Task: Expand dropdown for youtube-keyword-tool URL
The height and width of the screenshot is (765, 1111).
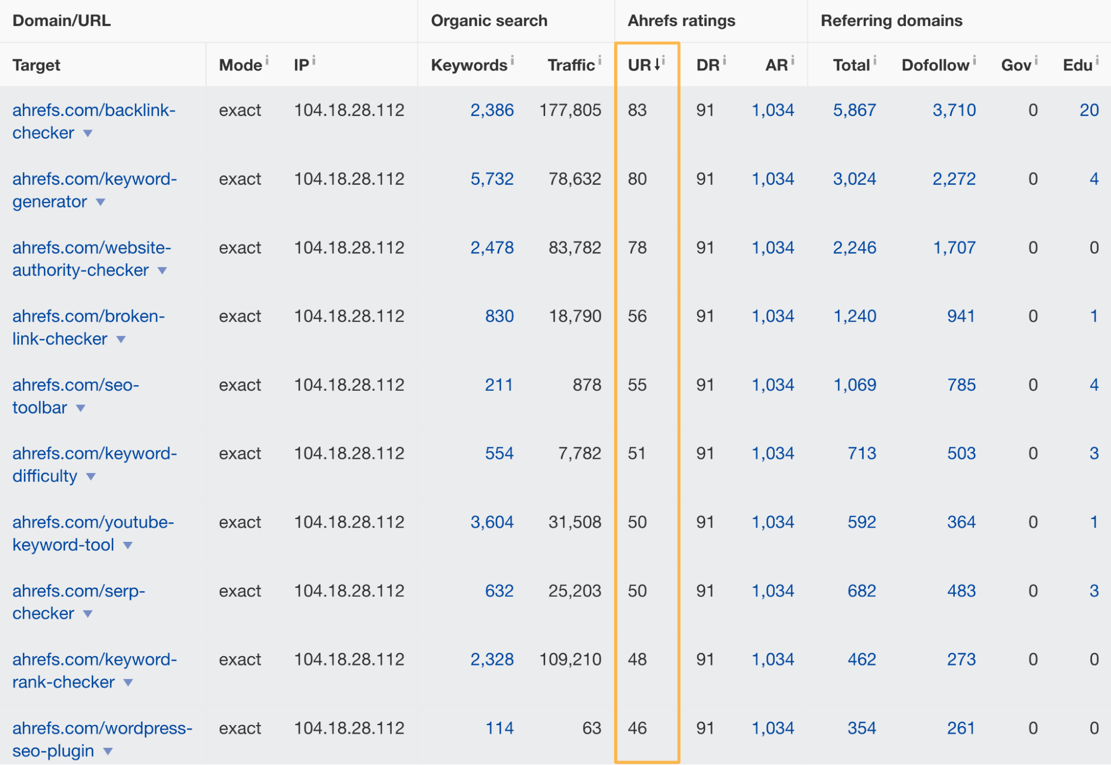Action: [x=128, y=546]
